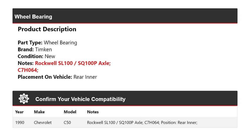
Task: Click the Model column header
Action: coord(70,112)
